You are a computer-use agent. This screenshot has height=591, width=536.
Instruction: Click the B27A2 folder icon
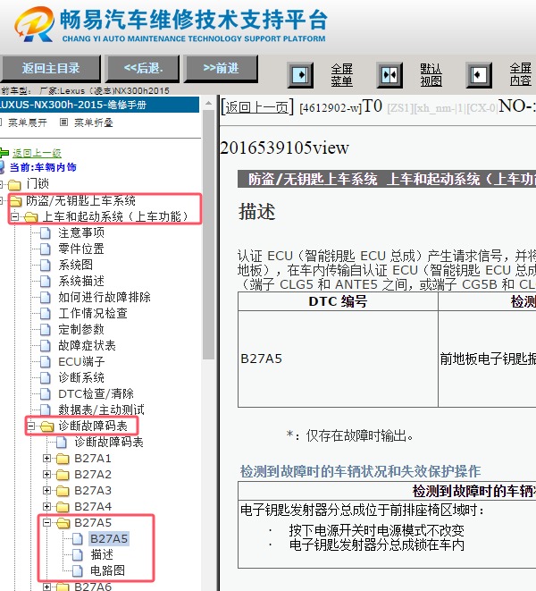click(63, 475)
